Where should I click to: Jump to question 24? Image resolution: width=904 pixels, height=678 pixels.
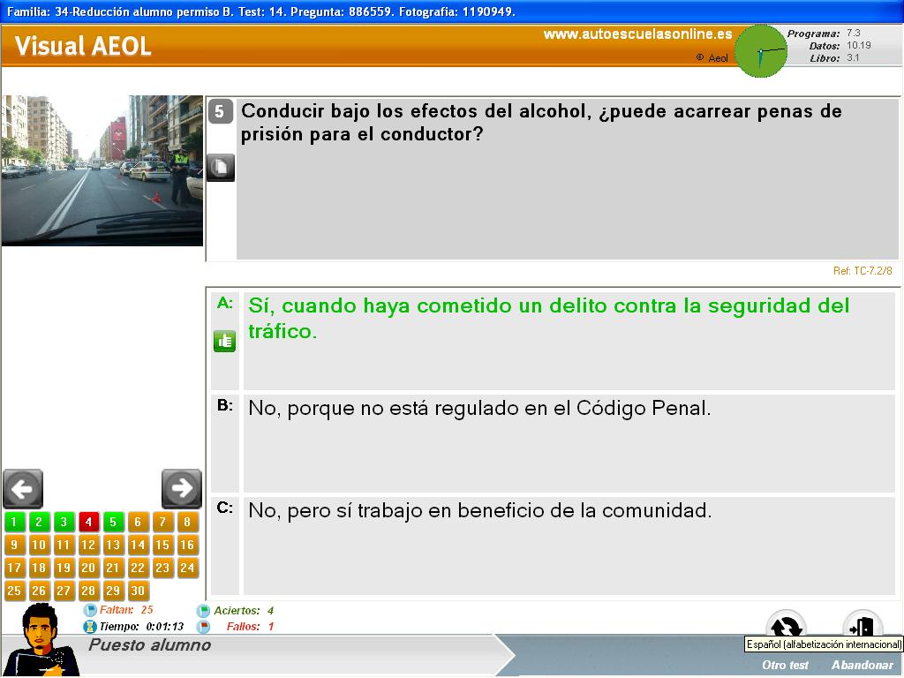(x=187, y=568)
